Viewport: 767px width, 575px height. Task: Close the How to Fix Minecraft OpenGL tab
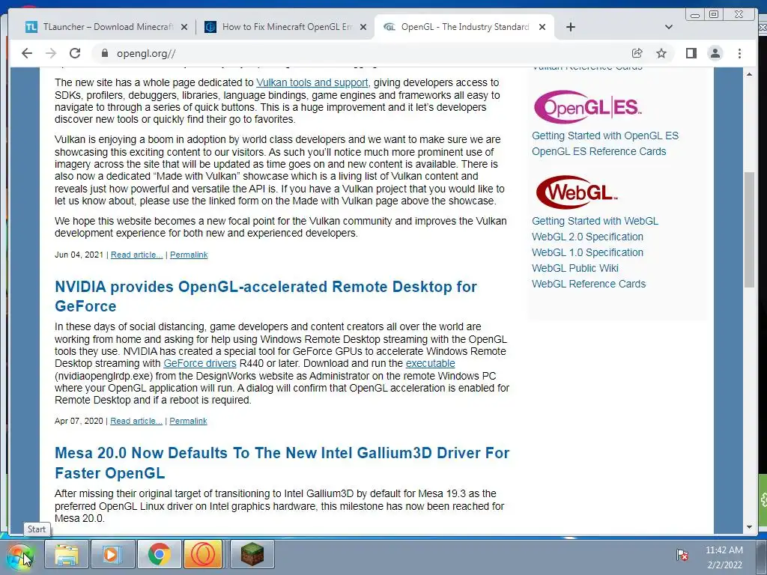(363, 28)
